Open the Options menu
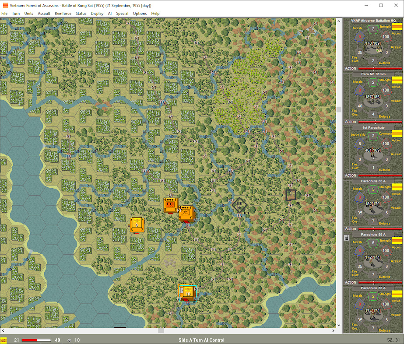 click(x=140, y=14)
